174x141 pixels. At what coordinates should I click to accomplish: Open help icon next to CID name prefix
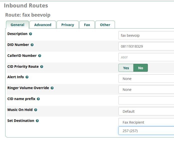[38, 99]
